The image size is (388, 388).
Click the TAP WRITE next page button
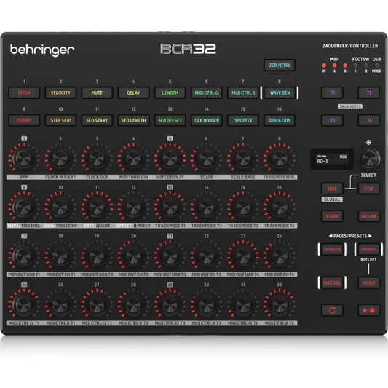pyautogui.click(x=368, y=250)
